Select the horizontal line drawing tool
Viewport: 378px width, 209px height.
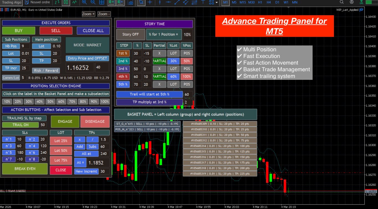[x=168, y=2]
